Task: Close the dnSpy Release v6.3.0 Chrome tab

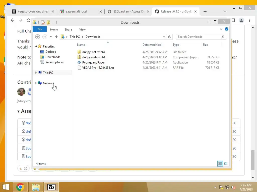Action: click(195, 11)
